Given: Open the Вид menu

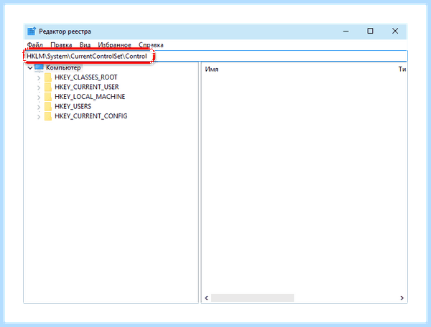Looking at the screenshot, I should pyautogui.click(x=85, y=45).
